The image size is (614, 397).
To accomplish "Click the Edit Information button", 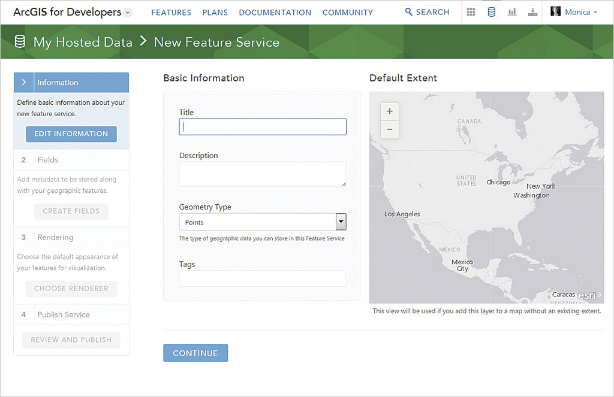I will 71,134.
